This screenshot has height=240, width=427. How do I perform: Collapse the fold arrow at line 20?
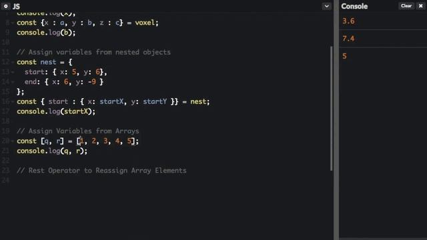13,141
